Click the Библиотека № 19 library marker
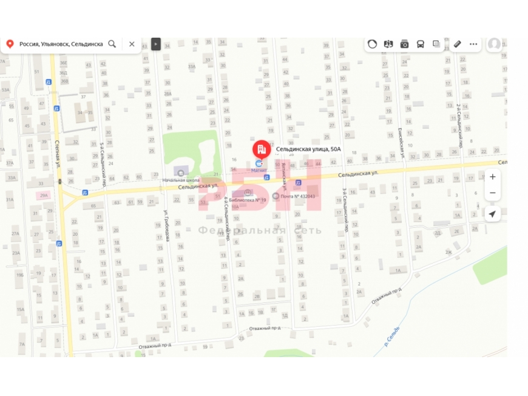 [248, 193]
